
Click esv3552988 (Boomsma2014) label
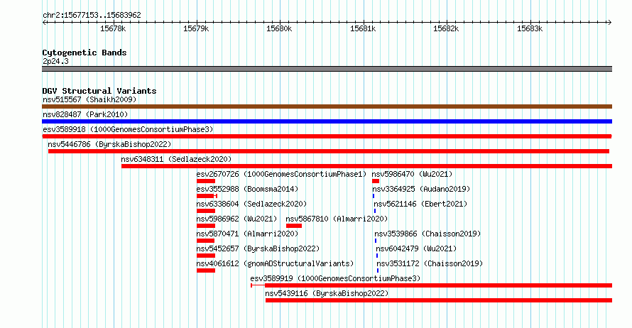247,189
